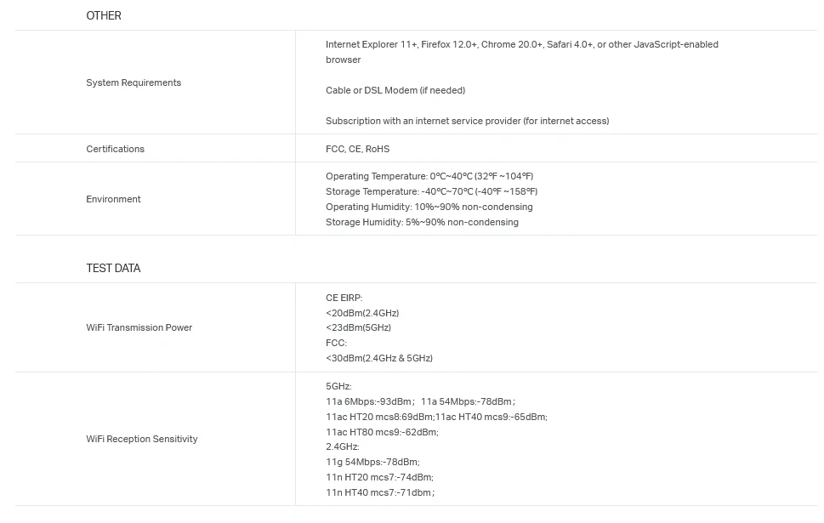Click the Storage Humidity specification line

tap(422, 222)
